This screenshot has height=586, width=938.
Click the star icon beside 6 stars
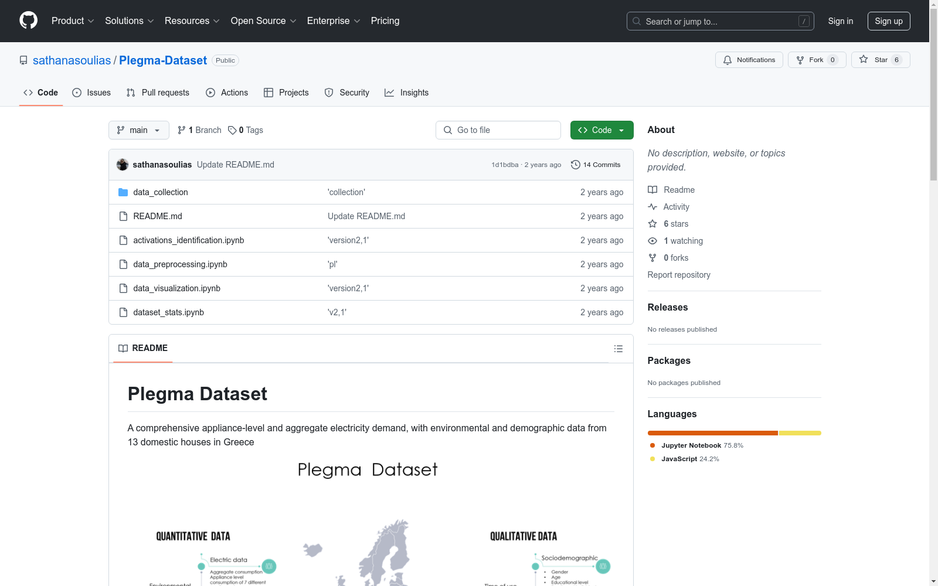(x=652, y=224)
